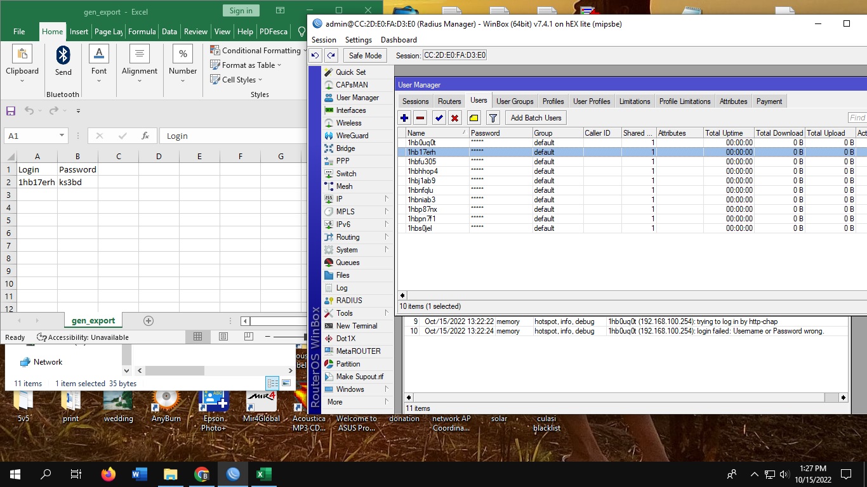Open the Filter funnel icon
This screenshot has height=487, width=867.
pyautogui.click(x=493, y=118)
